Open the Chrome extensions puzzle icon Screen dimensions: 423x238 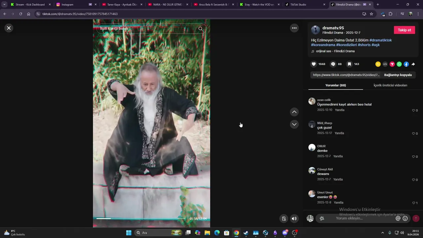point(390,14)
